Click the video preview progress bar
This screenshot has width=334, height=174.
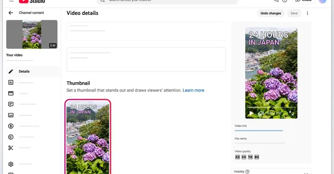click(x=271, y=108)
